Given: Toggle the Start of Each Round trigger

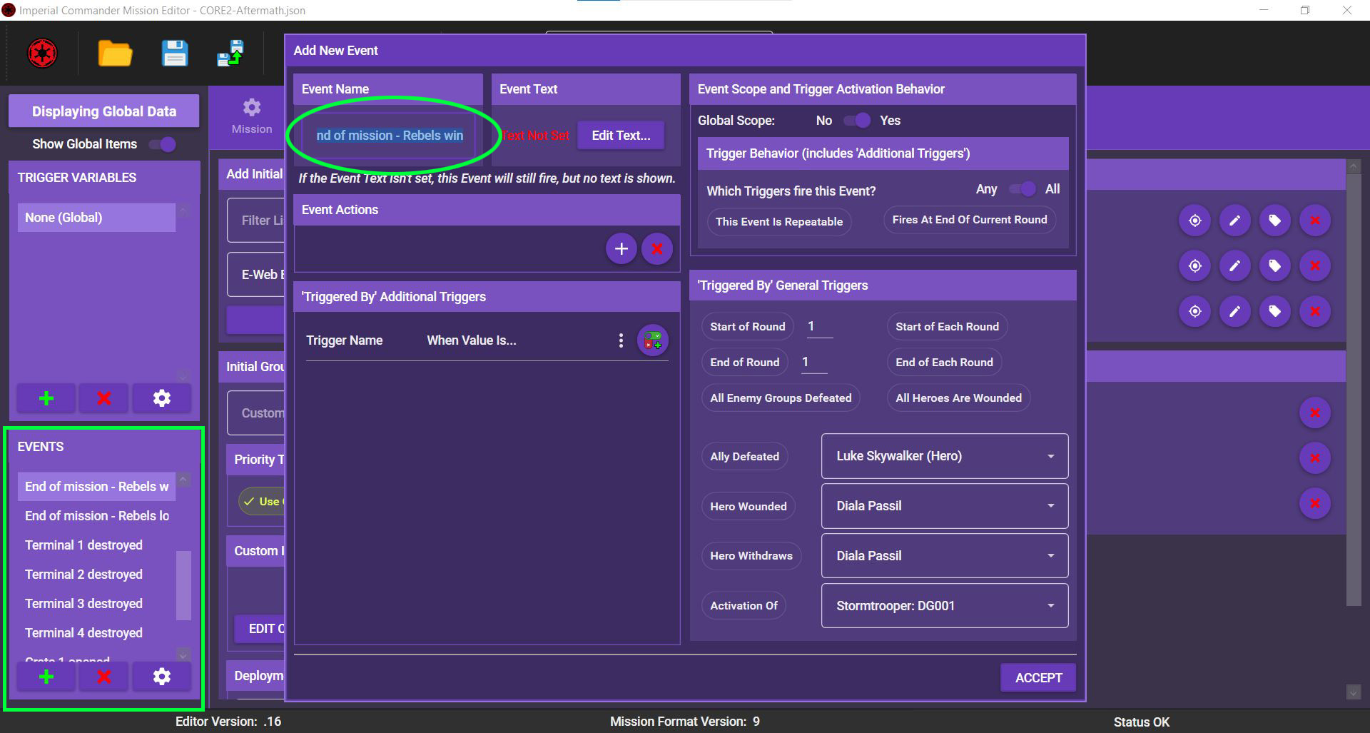Looking at the screenshot, I should click(x=947, y=327).
